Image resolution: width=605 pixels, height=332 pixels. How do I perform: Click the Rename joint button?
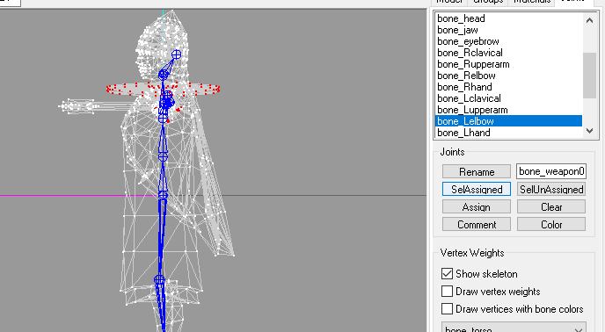pos(477,171)
